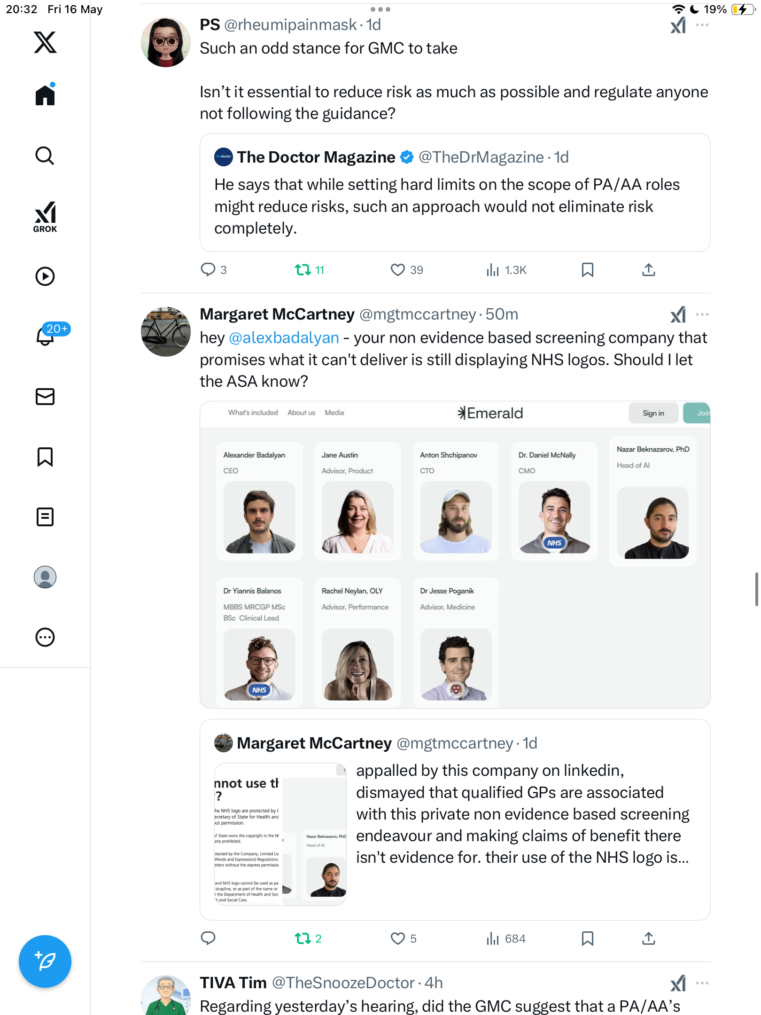The width and height of the screenshot is (761, 1015).
Task: Go to the Home timeline icon
Action: 45,94
